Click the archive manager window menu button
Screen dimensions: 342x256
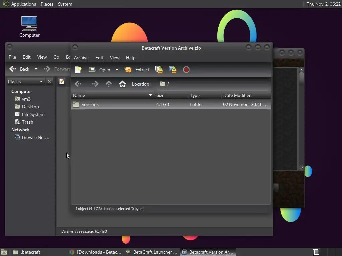pyautogui.click(x=75, y=47)
